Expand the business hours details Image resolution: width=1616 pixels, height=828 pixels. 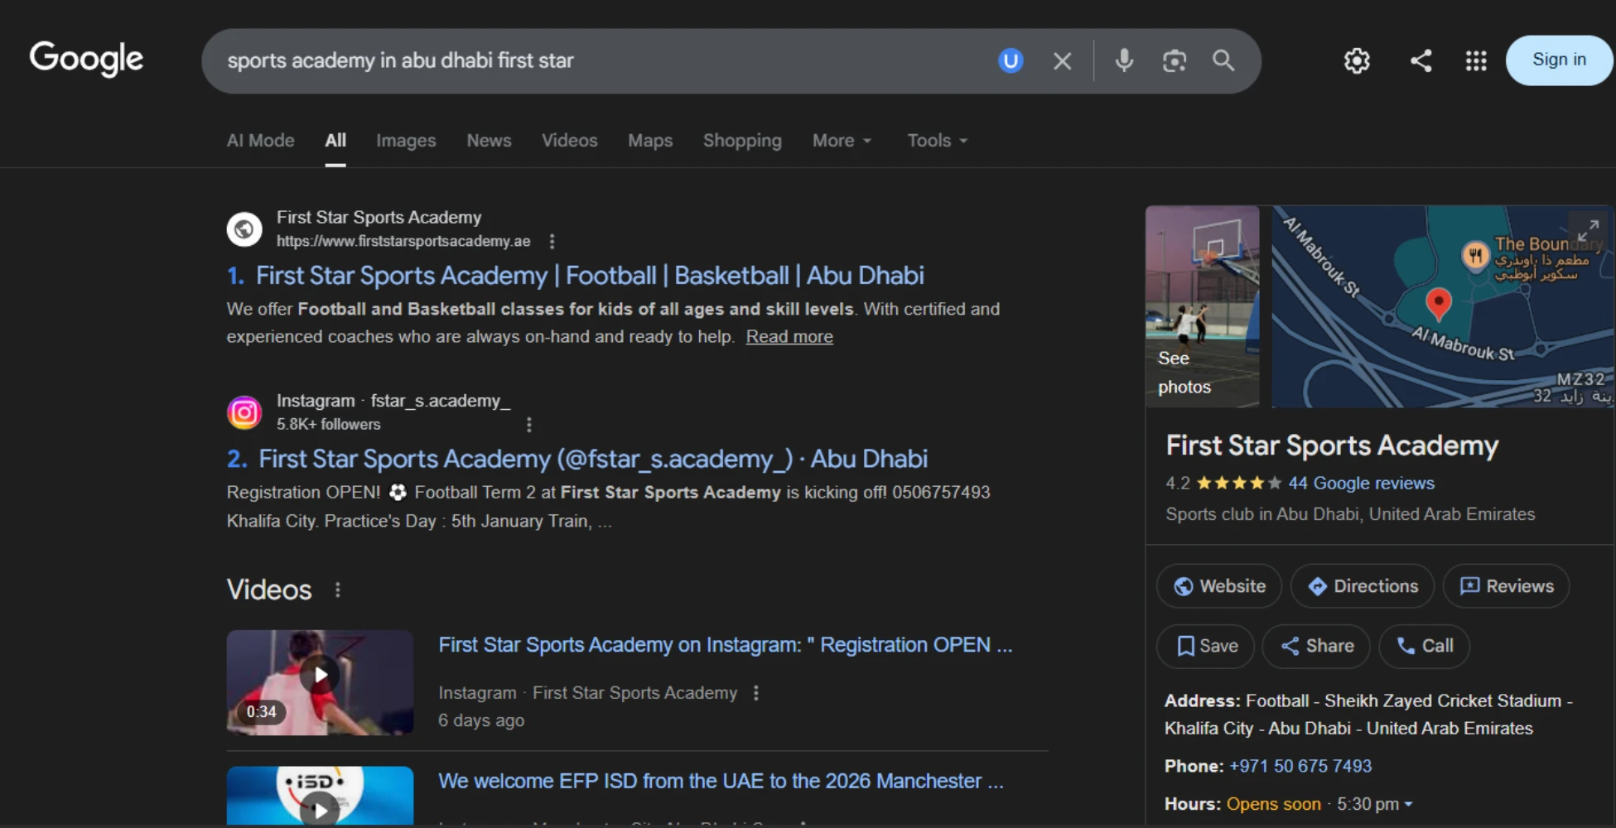click(1408, 804)
